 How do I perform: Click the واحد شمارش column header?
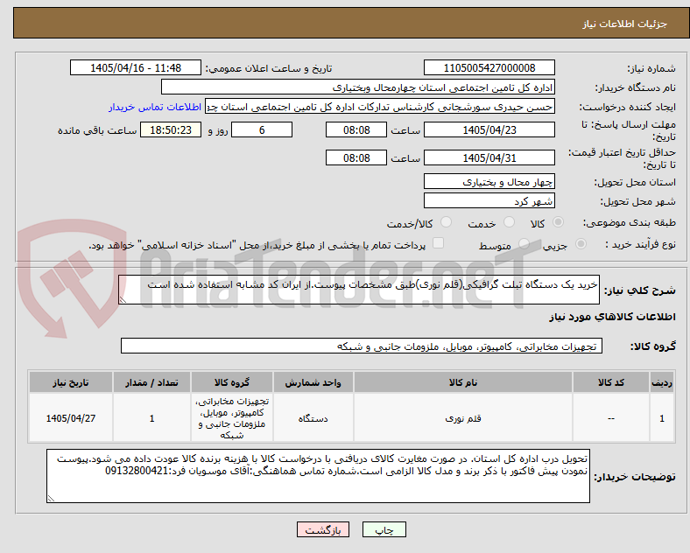(x=313, y=382)
